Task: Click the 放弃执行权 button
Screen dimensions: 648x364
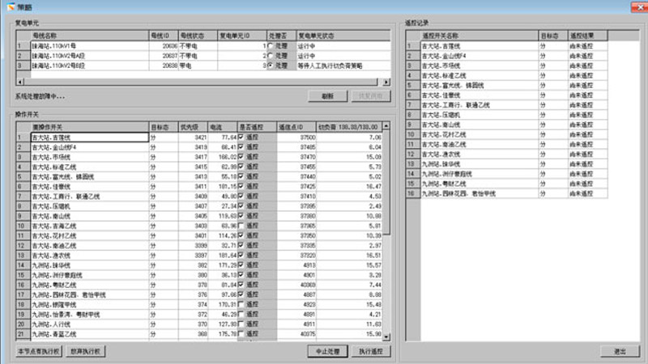Action: tap(86, 352)
